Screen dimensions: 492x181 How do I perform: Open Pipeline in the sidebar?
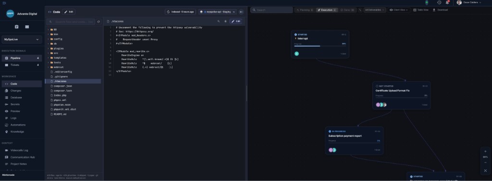[22, 59]
